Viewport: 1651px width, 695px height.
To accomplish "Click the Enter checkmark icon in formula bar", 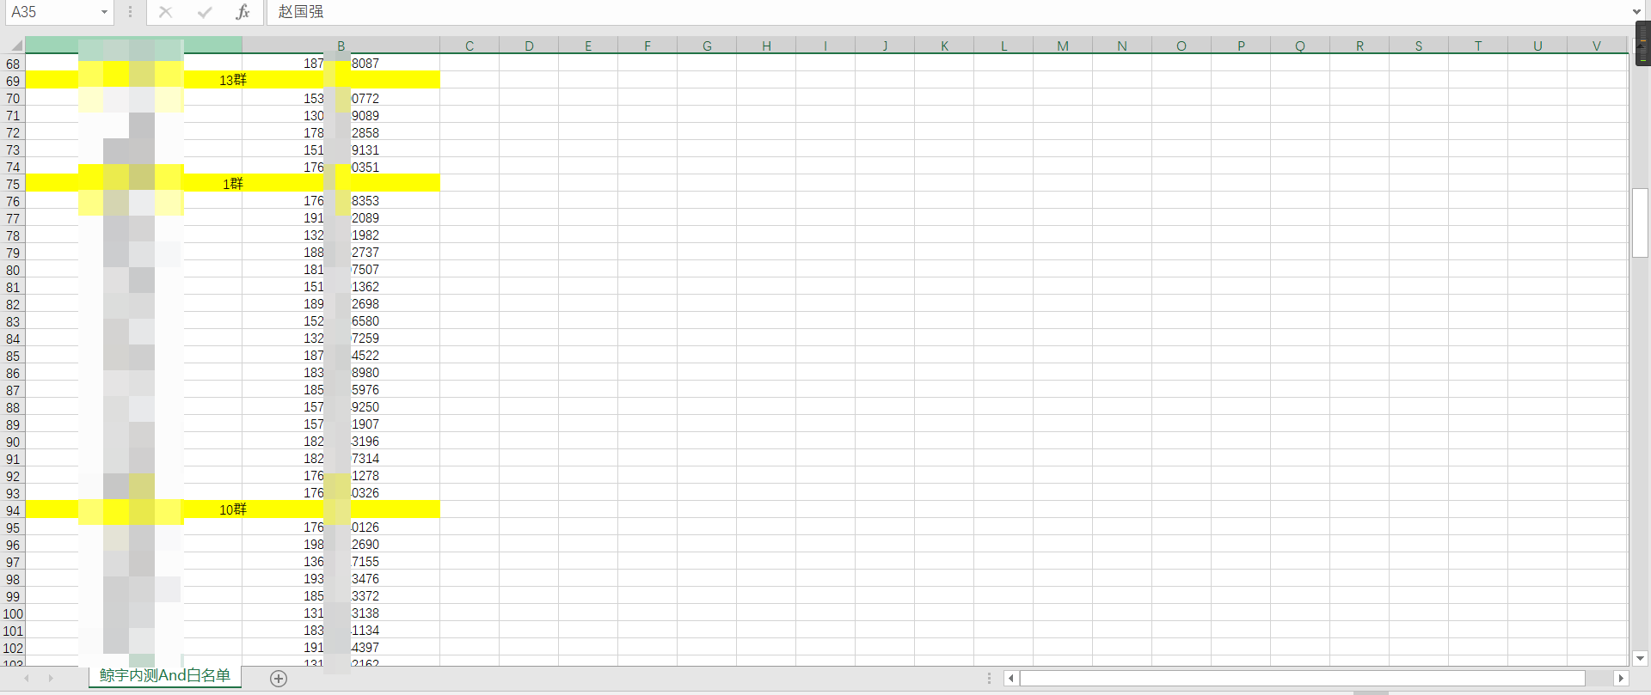I will pos(205,12).
